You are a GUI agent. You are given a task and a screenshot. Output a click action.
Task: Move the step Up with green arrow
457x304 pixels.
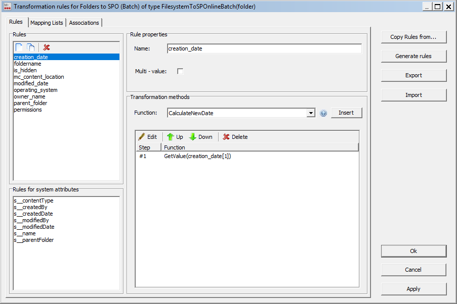pos(175,137)
